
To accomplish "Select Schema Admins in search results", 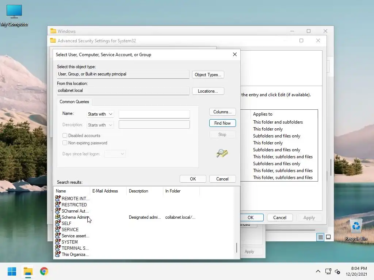I will (x=75, y=217).
